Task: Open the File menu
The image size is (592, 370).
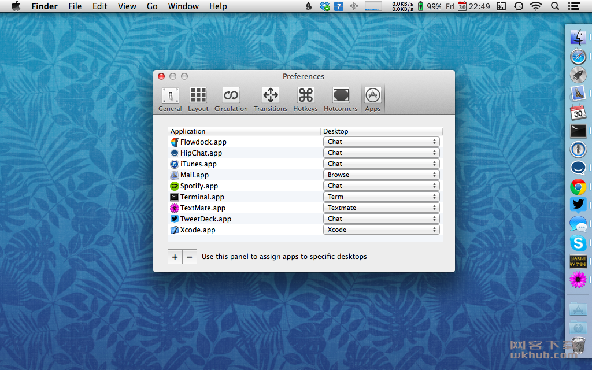Action: 75,6
